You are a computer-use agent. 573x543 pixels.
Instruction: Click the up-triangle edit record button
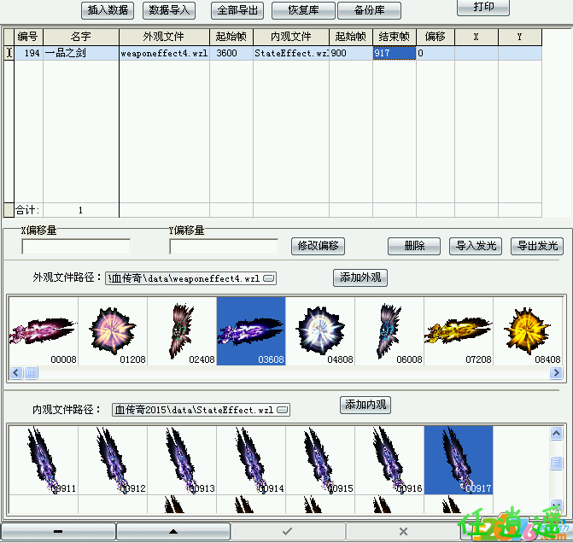(173, 532)
